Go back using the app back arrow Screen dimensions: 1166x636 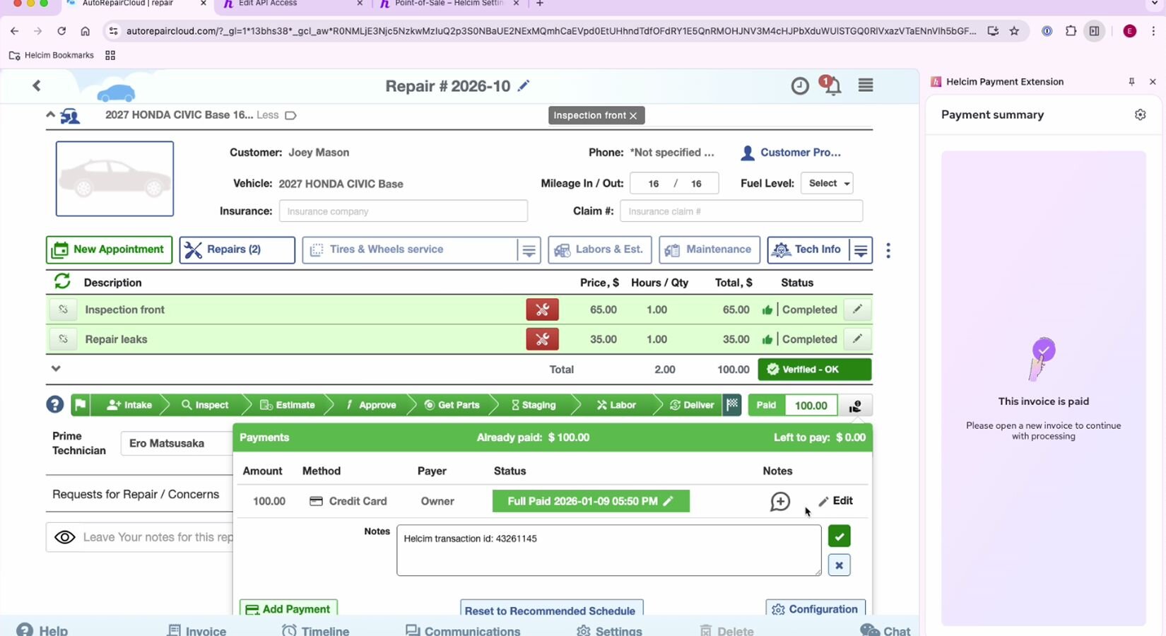click(x=37, y=86)
